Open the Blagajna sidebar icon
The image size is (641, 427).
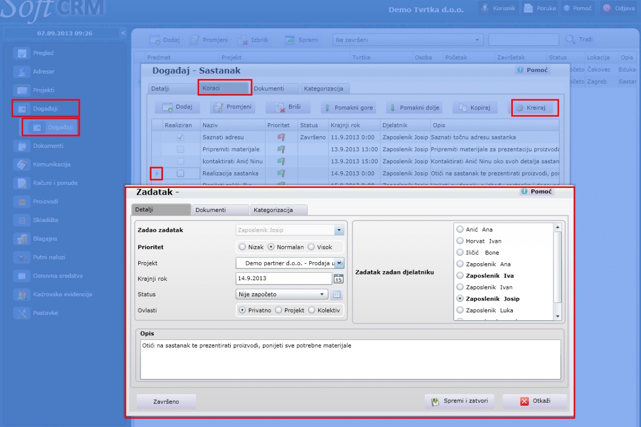coord(22,239)
